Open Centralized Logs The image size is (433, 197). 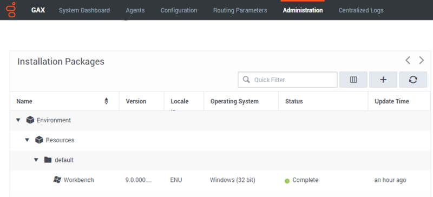361,10
